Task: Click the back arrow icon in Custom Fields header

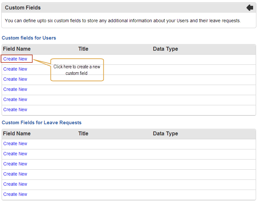Action: (x=250, y=8)
